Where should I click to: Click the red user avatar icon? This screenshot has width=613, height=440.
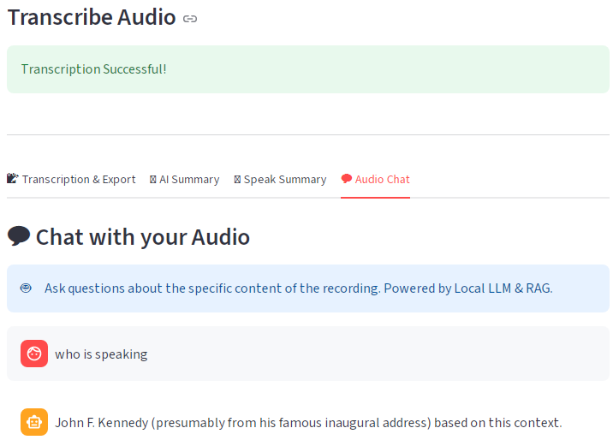[34, 354]
